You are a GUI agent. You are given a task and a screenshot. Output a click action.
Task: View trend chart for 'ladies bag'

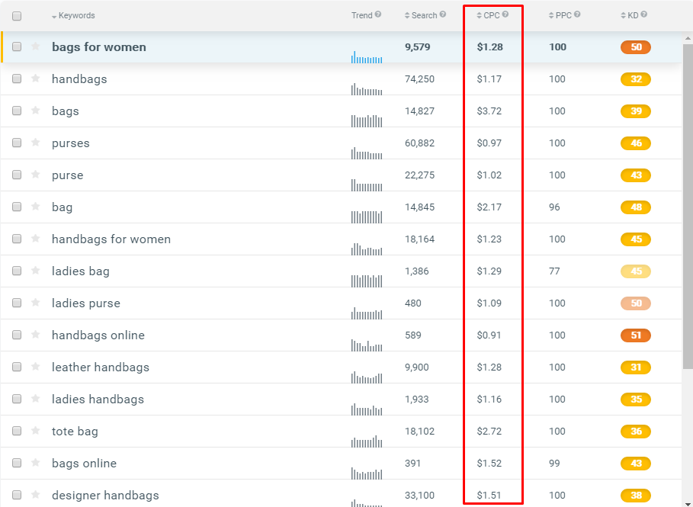click(367, 281)
